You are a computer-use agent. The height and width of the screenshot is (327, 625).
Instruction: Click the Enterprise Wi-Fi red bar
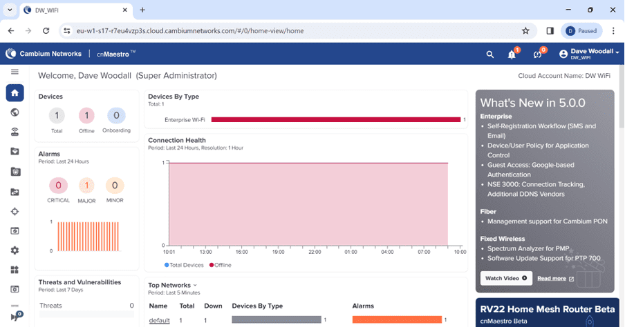pyautogui.click(x=335, y=120)
